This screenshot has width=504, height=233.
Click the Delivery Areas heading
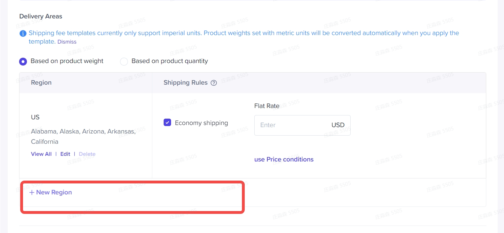(x=41, y=16)
